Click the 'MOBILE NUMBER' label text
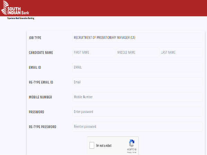207x155 pixels. pos(40,97)
